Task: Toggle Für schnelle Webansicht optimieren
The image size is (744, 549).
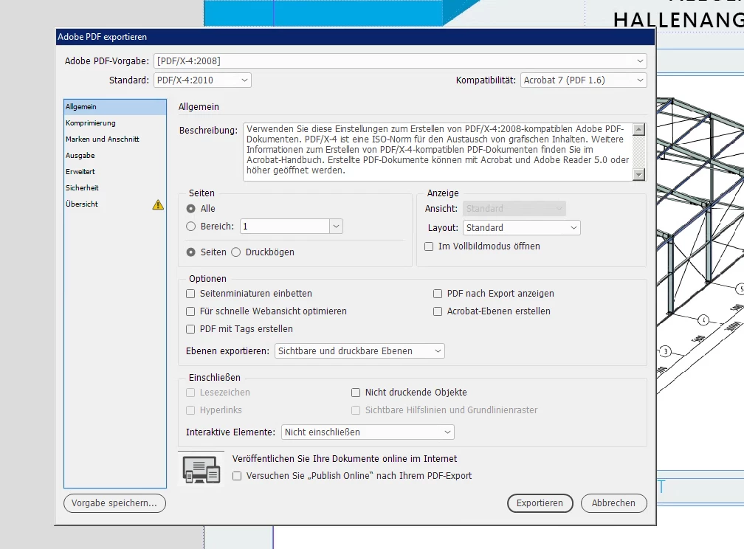Action: [x=190, y=311]
